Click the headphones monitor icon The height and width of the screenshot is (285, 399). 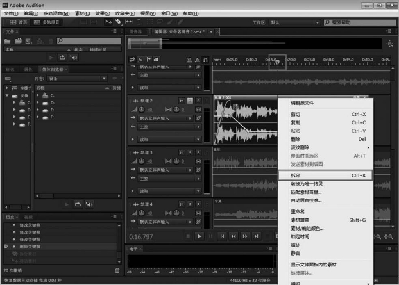205,60
